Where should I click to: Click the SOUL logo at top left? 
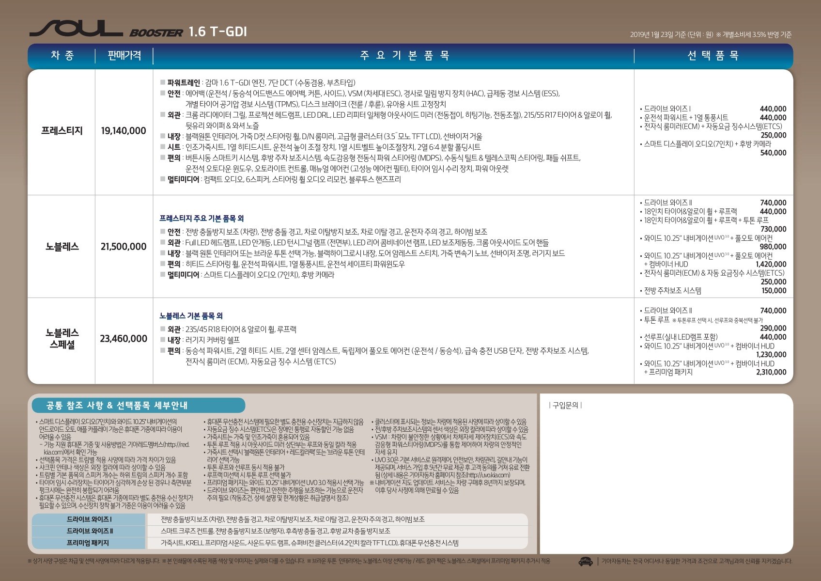point(76,29)
